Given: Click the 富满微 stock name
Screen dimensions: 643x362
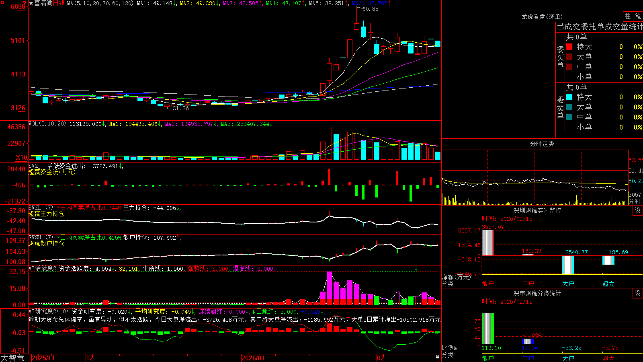Looking at the screenshot, I should (43, 3).
